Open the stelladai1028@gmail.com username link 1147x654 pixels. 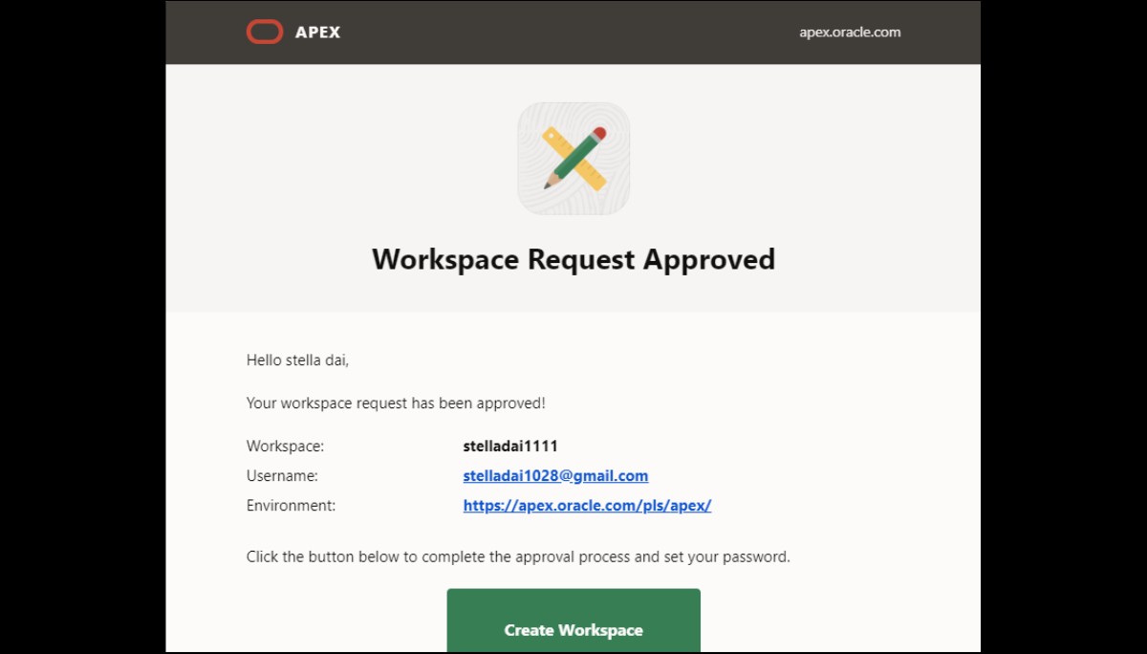[x=555, y=475]
